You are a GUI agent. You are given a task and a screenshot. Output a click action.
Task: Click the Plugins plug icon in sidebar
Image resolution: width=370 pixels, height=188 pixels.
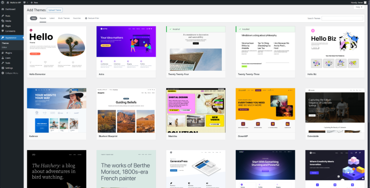(2, 53)
